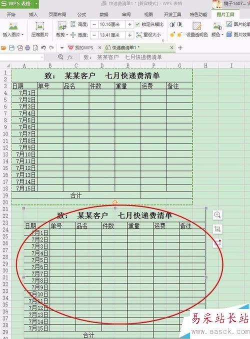Image resolution: width=250 pixels, height=339 pixels.
Task: Select the 裁剪 crop tool icon
Action: coord(62,26)
